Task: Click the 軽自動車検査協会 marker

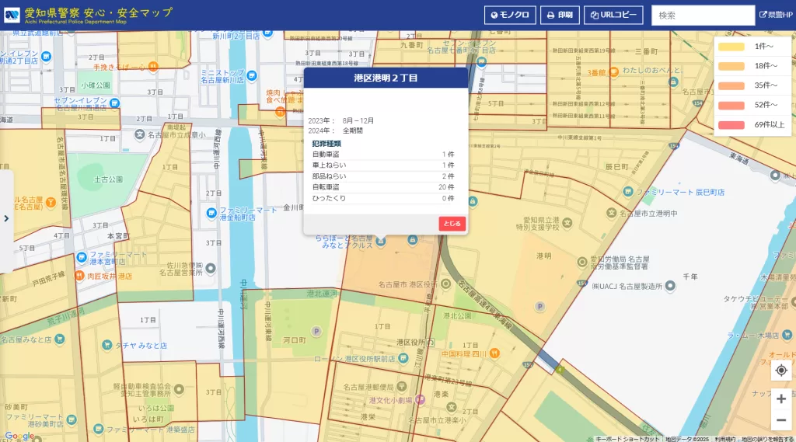Action: (179, 389)
